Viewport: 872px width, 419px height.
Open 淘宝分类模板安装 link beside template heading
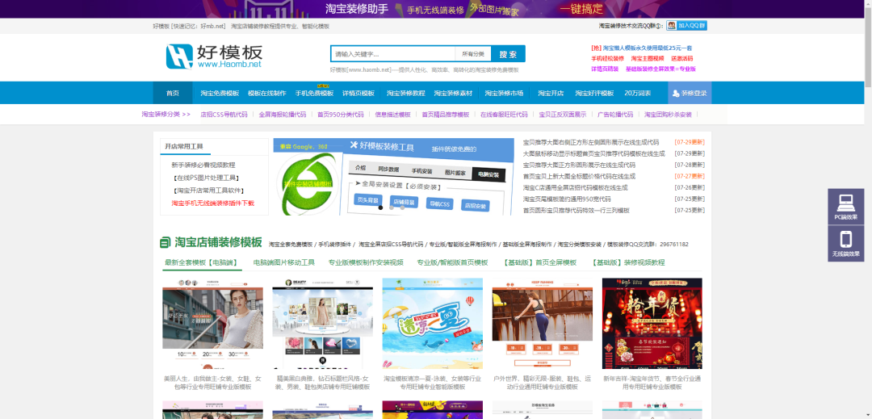click(x=580, y=244)
